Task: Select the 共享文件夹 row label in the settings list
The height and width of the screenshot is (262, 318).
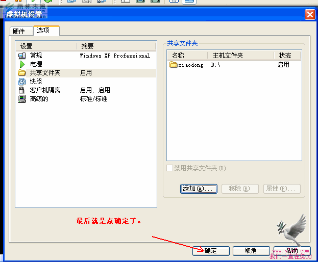Action: 45,73
